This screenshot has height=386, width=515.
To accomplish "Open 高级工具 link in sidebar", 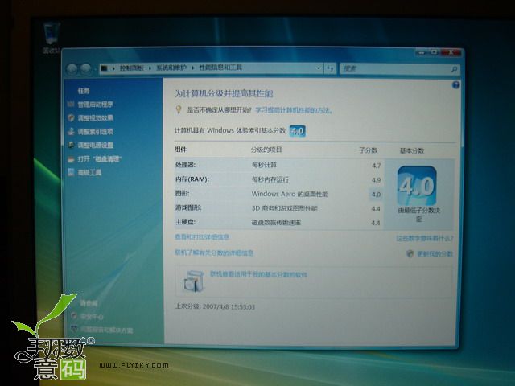I will coord(89,172).
